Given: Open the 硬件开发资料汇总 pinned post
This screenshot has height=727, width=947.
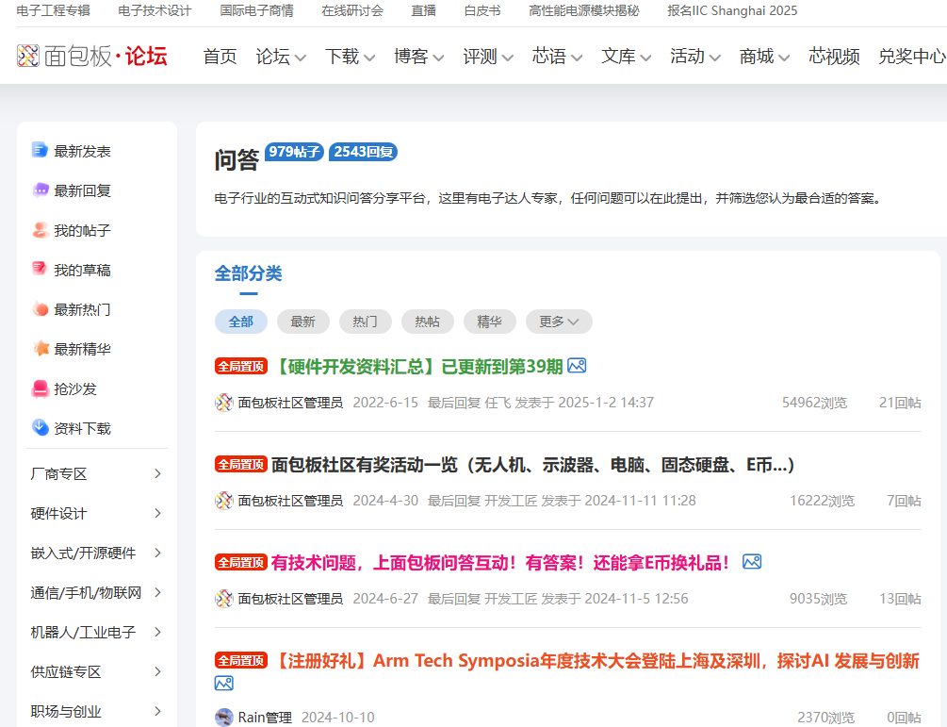Looking at the screenshot, I should [x=417, y=366].
